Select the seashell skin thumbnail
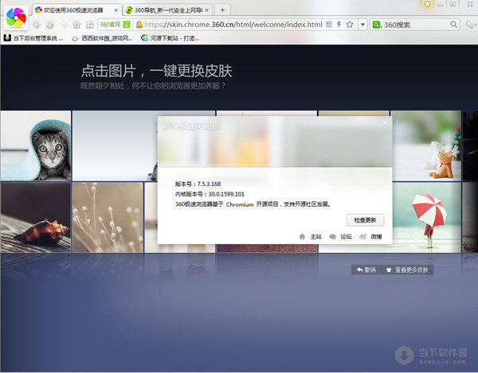This screenshot has height=373, width=478. (x=36, y=218)
